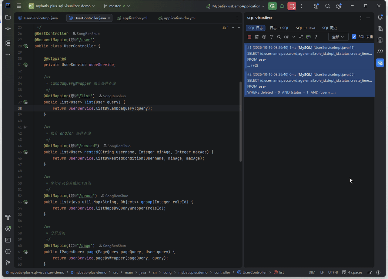Image resolution: width=388 pixels, height=279 pixels.
Task: Stop SQL log capture with red square
Action: 249,37
